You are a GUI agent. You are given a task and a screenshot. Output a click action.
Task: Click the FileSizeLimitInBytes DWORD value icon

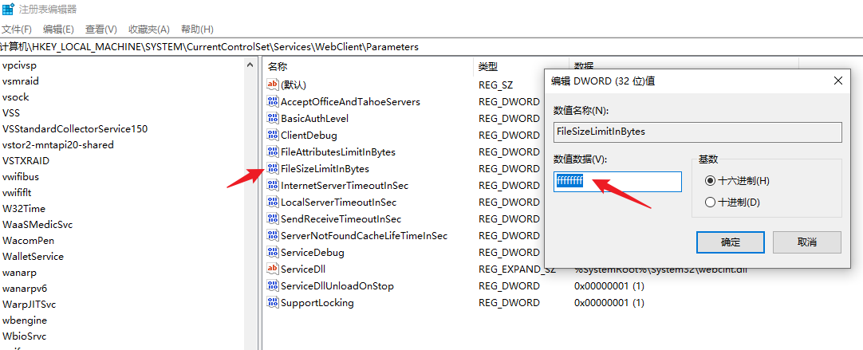coord(273,168)
